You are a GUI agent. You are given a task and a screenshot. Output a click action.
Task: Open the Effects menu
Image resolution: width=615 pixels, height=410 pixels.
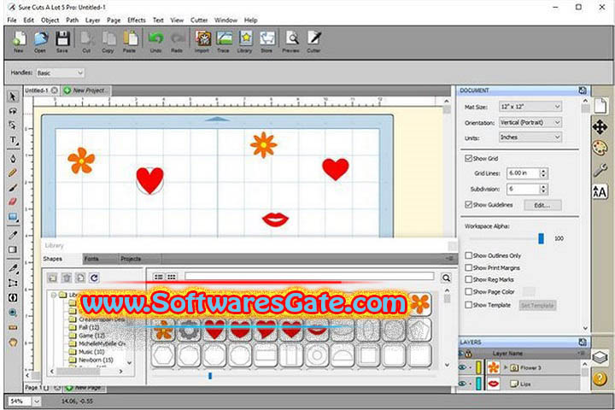click(x=137, y=20)
